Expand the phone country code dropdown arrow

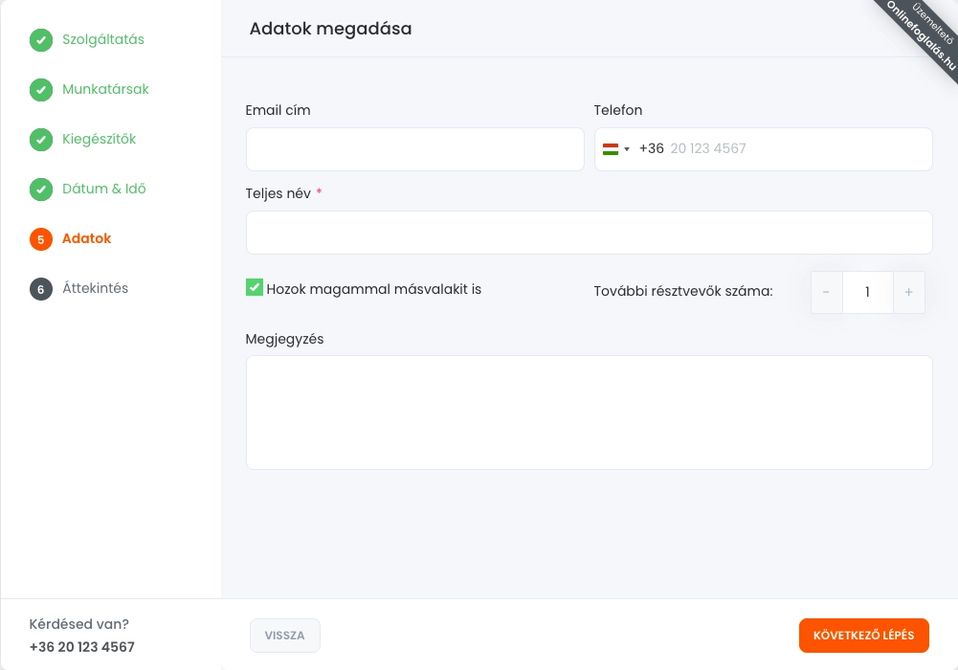pos(627,149)
